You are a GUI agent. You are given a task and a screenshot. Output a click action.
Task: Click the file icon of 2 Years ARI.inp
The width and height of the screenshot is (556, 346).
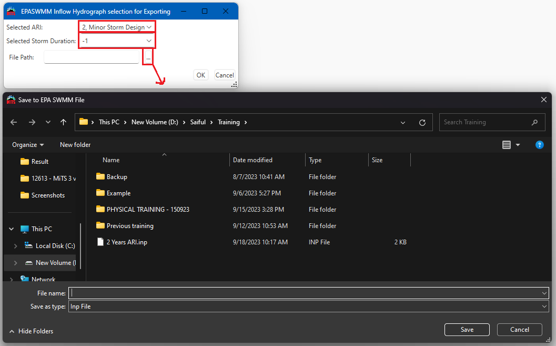[x=100, y=242]
